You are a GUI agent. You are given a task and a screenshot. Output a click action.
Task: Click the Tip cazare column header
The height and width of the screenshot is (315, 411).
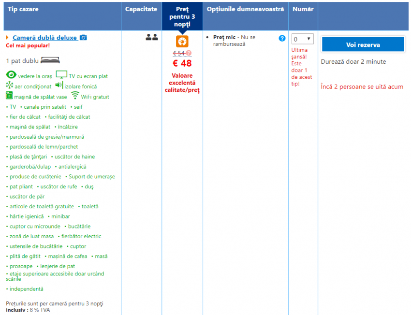(23, 9)
